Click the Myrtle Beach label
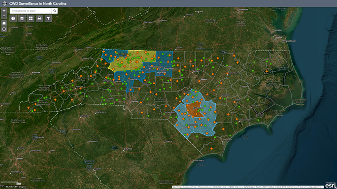 (x=198, y=160)
